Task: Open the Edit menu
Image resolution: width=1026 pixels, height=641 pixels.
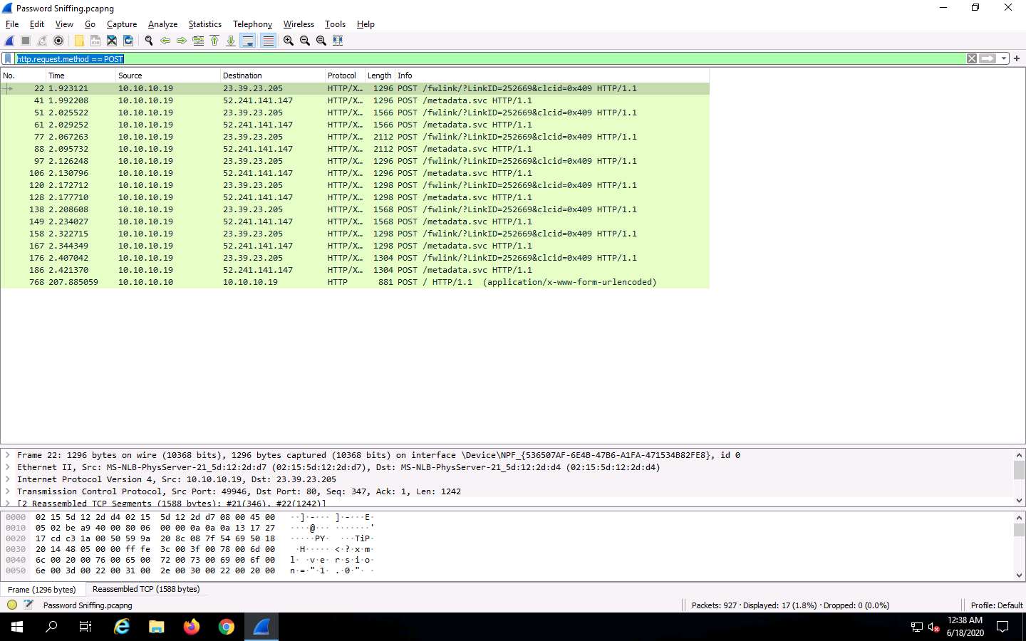Action: coord(37,24)
